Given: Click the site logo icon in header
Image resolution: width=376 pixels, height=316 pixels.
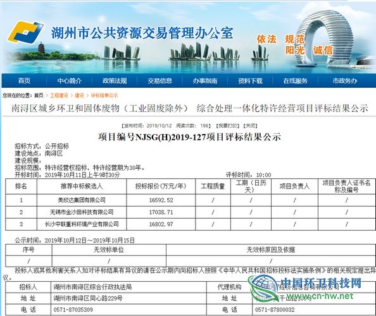Looking at the screenshot, I should (x=25, y=32).
